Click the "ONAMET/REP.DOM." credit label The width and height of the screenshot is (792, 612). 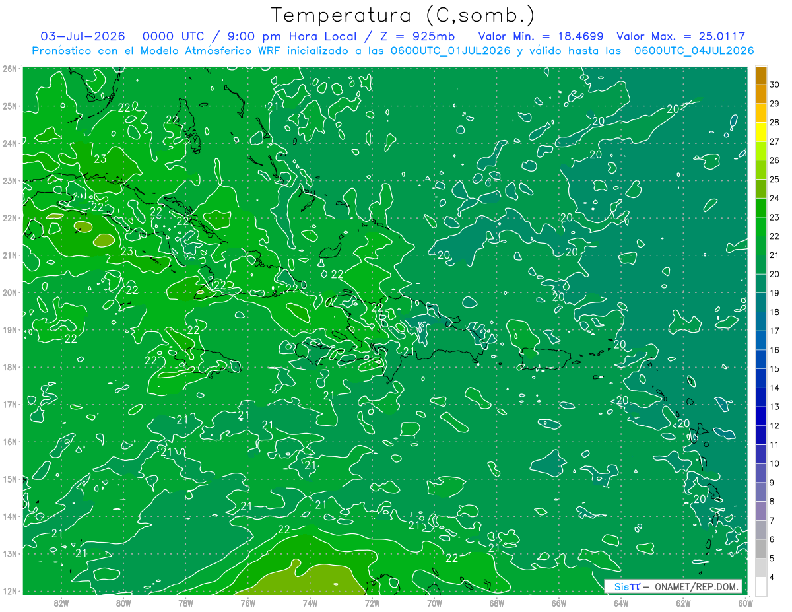[x=695, y=586]
